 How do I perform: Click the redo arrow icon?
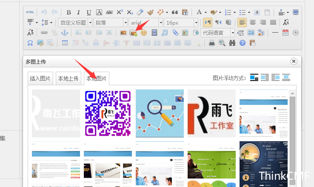(54, 12)
